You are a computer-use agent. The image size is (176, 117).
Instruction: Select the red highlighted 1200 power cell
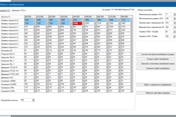[77, 23]
